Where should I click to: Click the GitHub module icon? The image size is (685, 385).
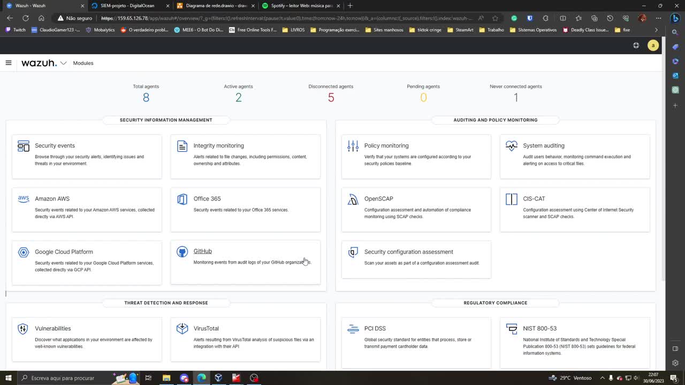click(182, 251)
